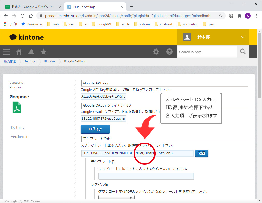Open the 販売管理 breadcrumb link

coord(10,61)
